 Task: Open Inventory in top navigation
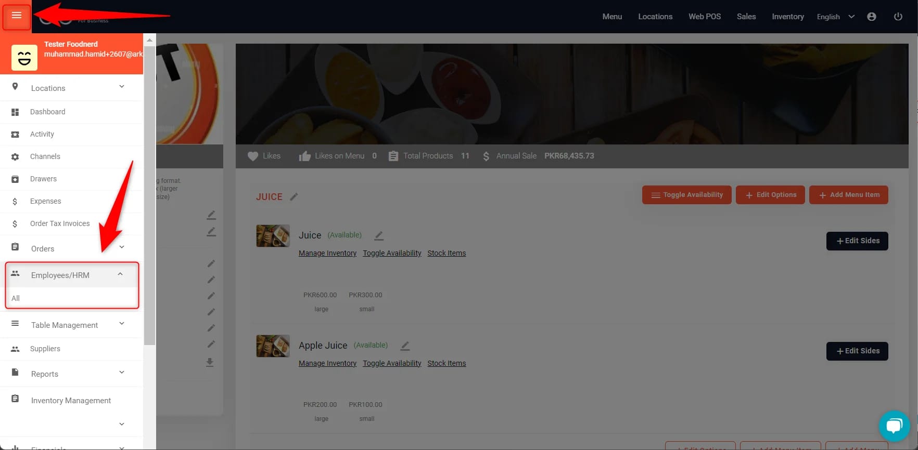[x=788, y=17]
